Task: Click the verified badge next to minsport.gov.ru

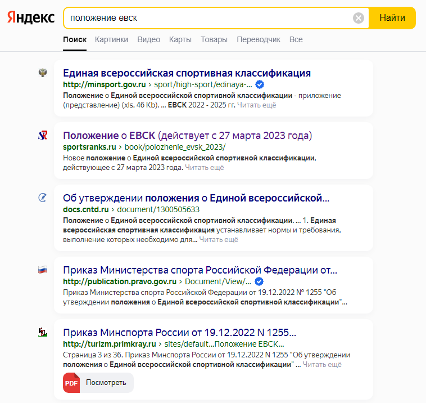Action: pos(260,84)
